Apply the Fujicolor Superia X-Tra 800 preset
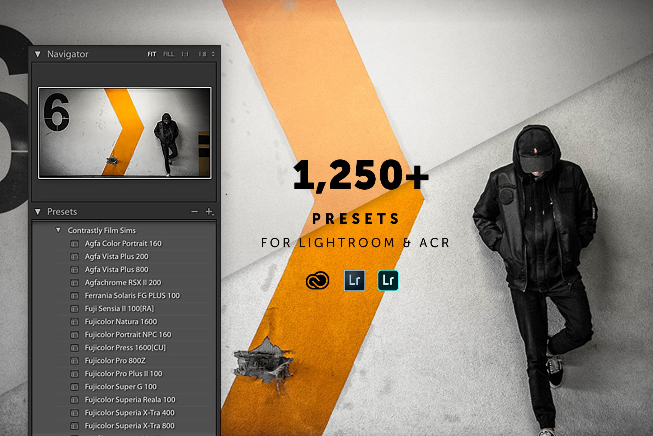This screenshot has width=653, height=436. point(130,426)
